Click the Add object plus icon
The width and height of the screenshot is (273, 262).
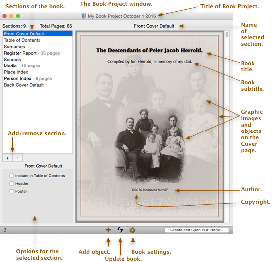point(108,230)
